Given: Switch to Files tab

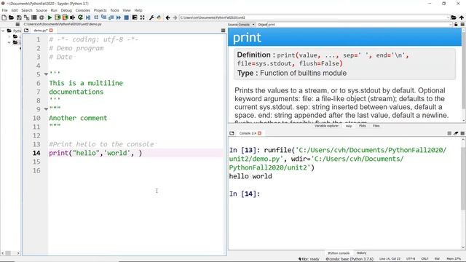Looking at the screenshot, I should (376, 126).
